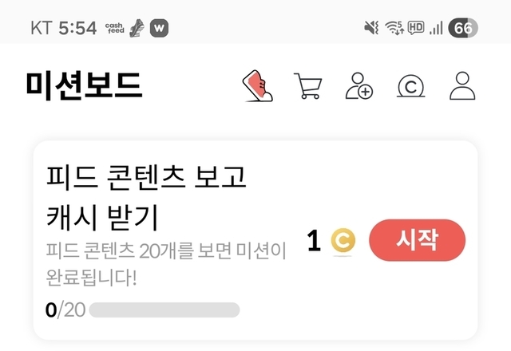Viewport: 511px width, 351px height.
Task: Open the red sneaker step-counter icon
Action: pos(258,85)
